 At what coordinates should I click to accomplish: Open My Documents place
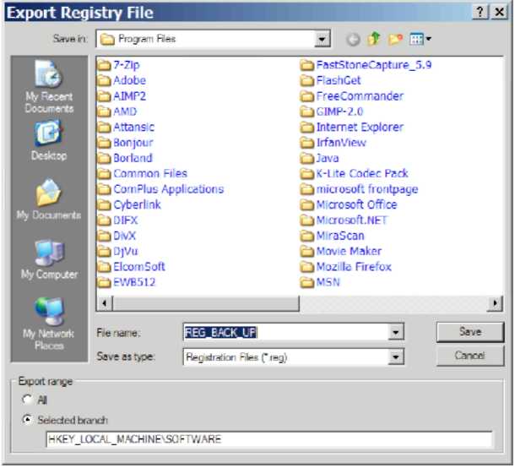49,199
